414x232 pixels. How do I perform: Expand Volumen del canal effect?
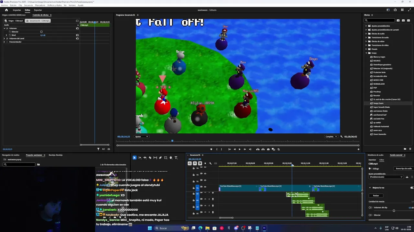pos(4,38)
